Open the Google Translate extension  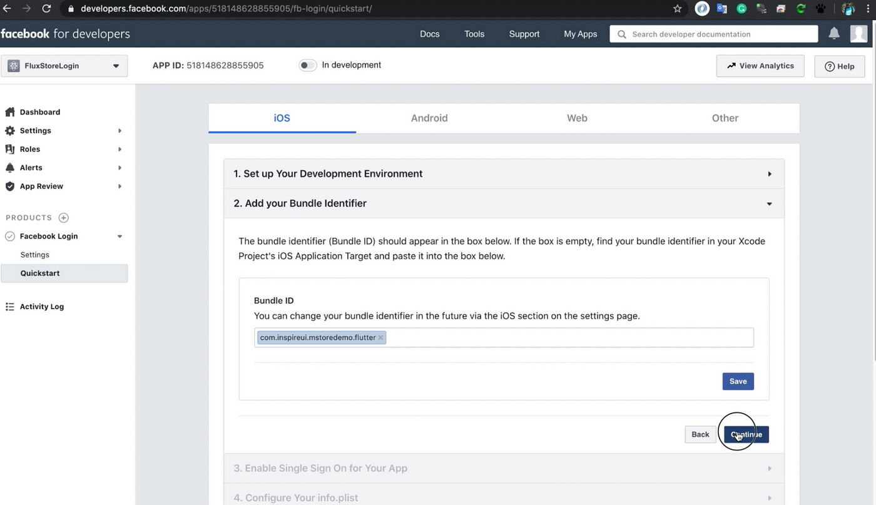721,9
